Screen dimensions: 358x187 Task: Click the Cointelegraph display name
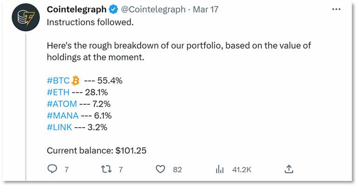pyautogui.click(x=77, y=9)
